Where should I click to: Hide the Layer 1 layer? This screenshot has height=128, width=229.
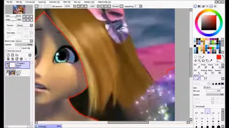[8, 71]
